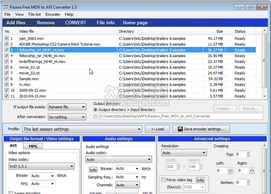
Task: Sort by Video file column header
Action: tap(67, 32)
